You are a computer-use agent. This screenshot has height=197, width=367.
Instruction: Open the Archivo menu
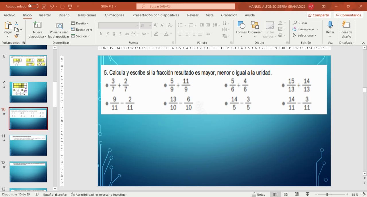9,15
